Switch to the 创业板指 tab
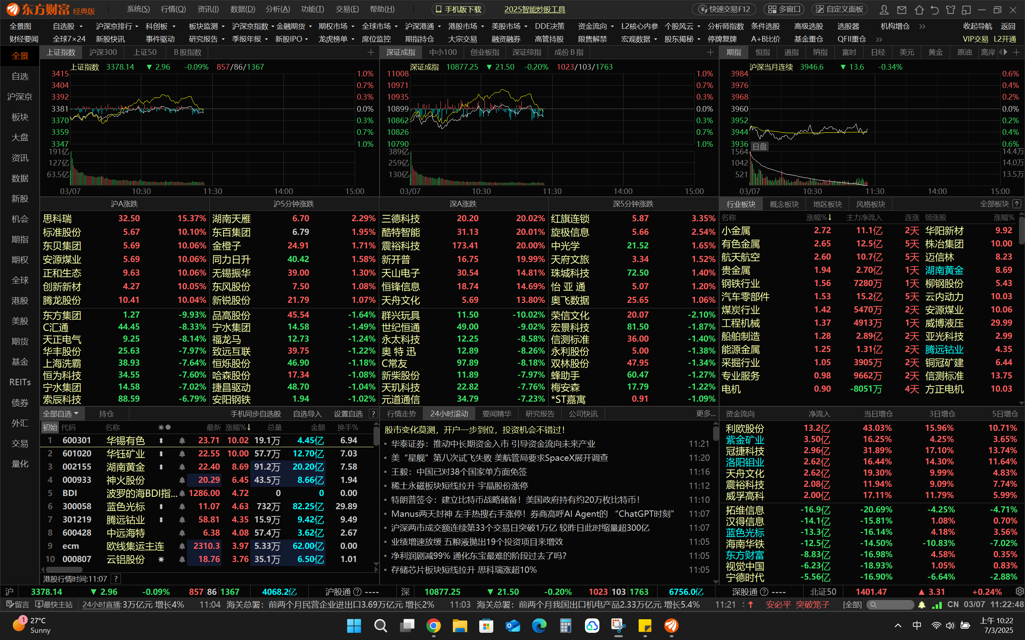This screenshot has height=640, width=1025. (x=485, y=52)
